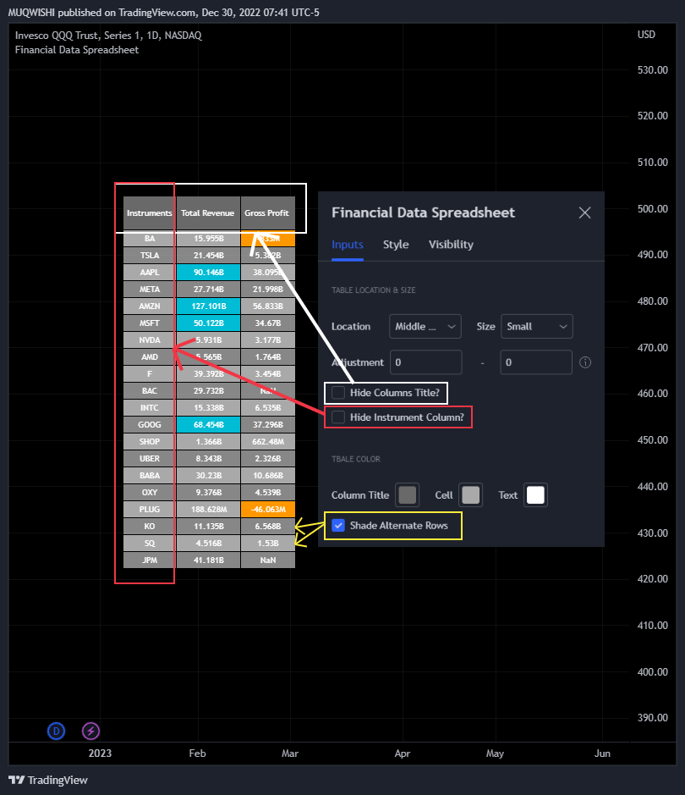Click the TradingView logo

point(48,780)
